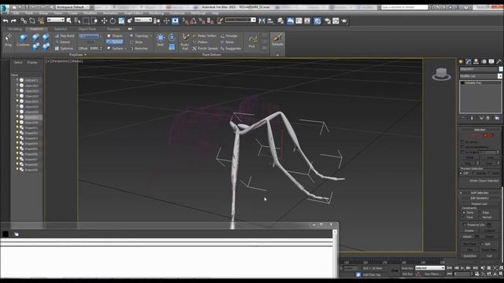Select the Off preview selection radio

click(x=461, y=173)
